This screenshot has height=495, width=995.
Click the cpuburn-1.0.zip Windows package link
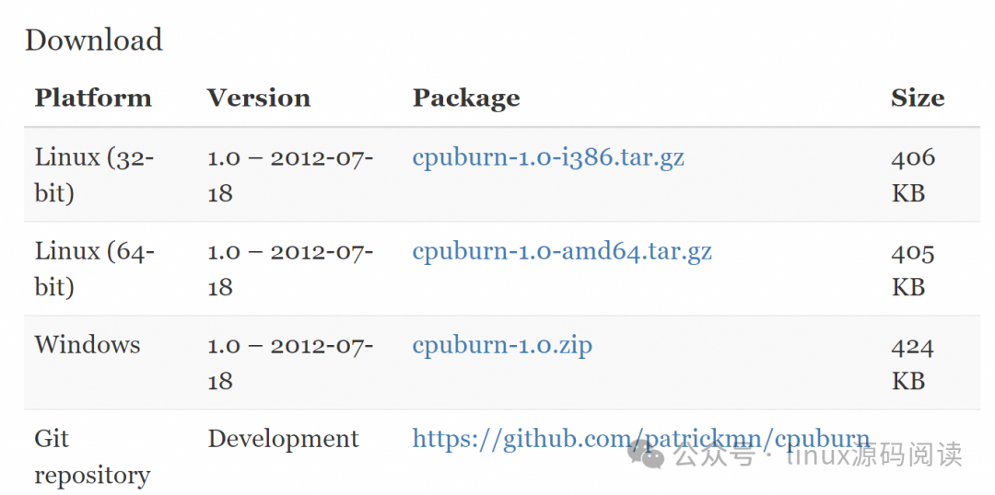pyautogui.click(x=502, y=345)
